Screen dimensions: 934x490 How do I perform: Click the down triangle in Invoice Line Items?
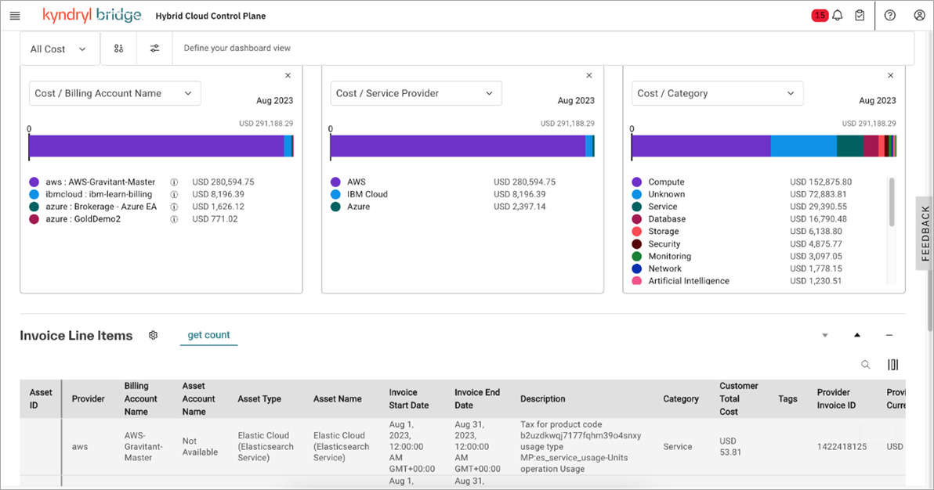pos(825,335)
